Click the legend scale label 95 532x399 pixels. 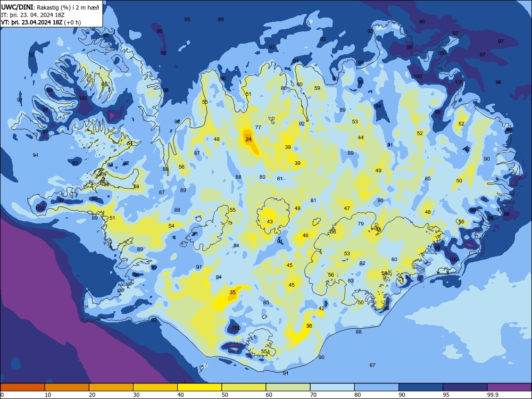[446, 395]
